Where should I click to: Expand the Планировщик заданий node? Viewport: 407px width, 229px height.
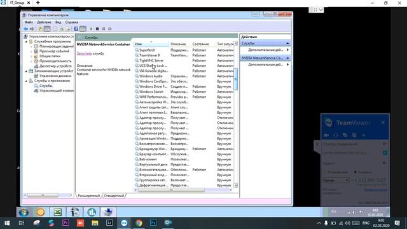[x=31, y=46]
